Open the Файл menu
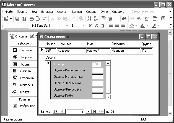The width and height of the screenshot is (174, 123). [x=9, y=12]
